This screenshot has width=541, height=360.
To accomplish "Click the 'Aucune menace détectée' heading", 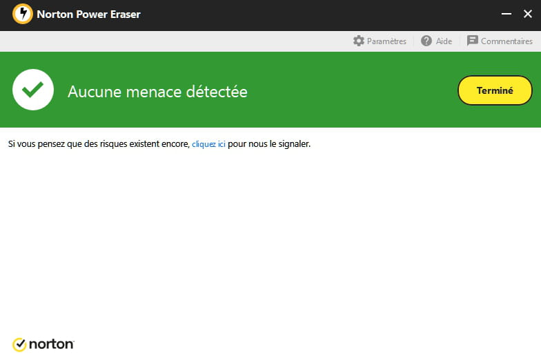I will tap(157, 92).
